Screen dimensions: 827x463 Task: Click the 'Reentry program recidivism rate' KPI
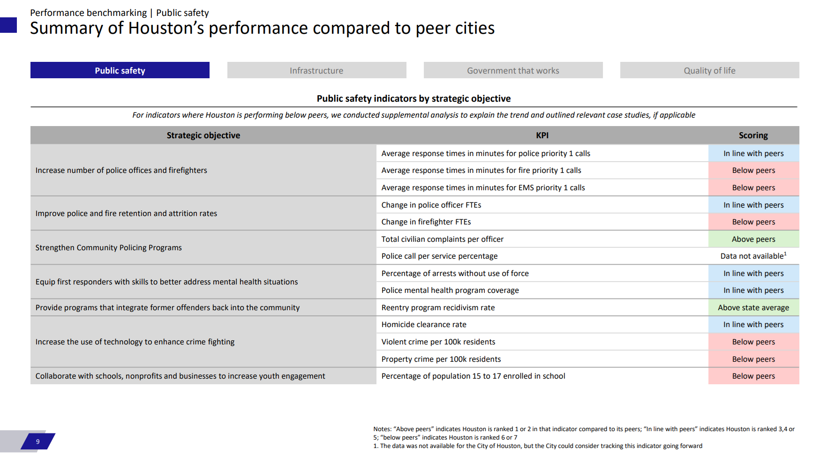(x=438, y=307)
